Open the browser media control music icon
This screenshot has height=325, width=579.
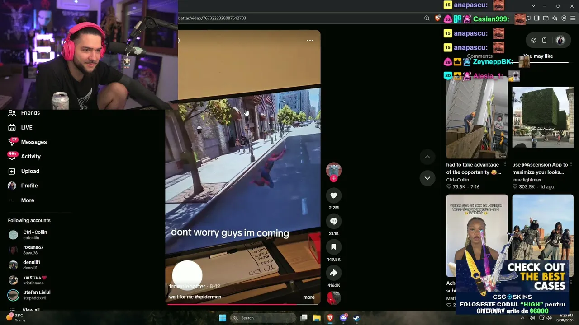pos(528,18)
